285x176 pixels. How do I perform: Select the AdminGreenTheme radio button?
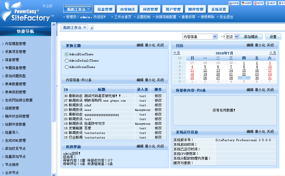(x=66, y=67)
